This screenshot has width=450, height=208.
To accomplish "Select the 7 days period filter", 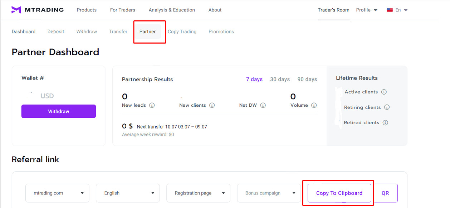I will 254,79.
